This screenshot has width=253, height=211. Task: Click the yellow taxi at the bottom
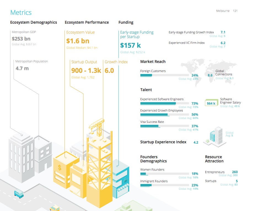[x=55, y=208]
